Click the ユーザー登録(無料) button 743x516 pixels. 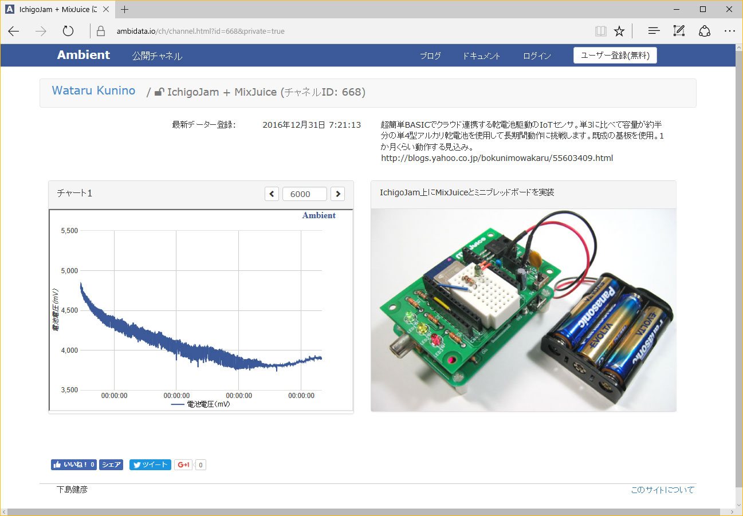tap(615, 56)
